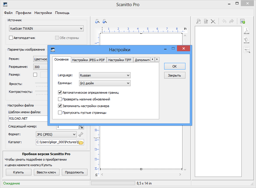Click the Add page icon with green plus
Image resolution: width=256 pixels, height=188 pixels.
point(243,21)
